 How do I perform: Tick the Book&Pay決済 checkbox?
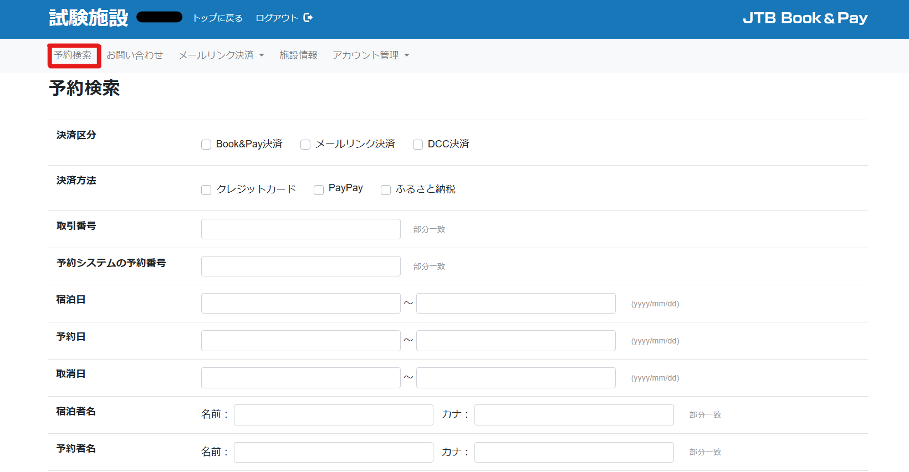[206, 145]
